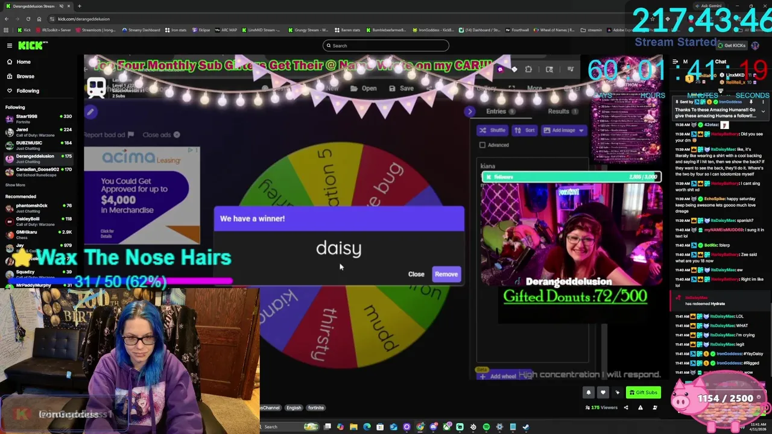
Task: Switch to the Results tab
Action: [x=562, y=112]
